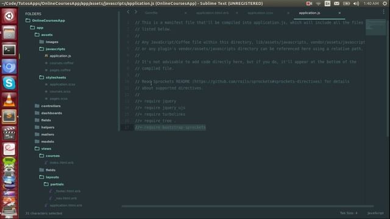Close the Gemfile tab
The width and height of the screenshot is (390, 219).
click(x=185, y=13)
